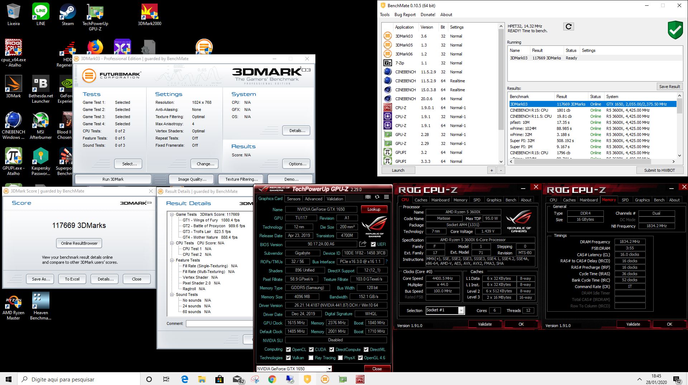The height and width of the screenshot is (385, 688).
Task: Open SPD tab in right CPU-Z window
Action: click(625, 200)
